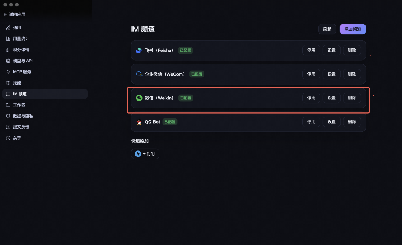Click the QQ Bot penguin icon
Screen dimensions: 402x245
139,122
